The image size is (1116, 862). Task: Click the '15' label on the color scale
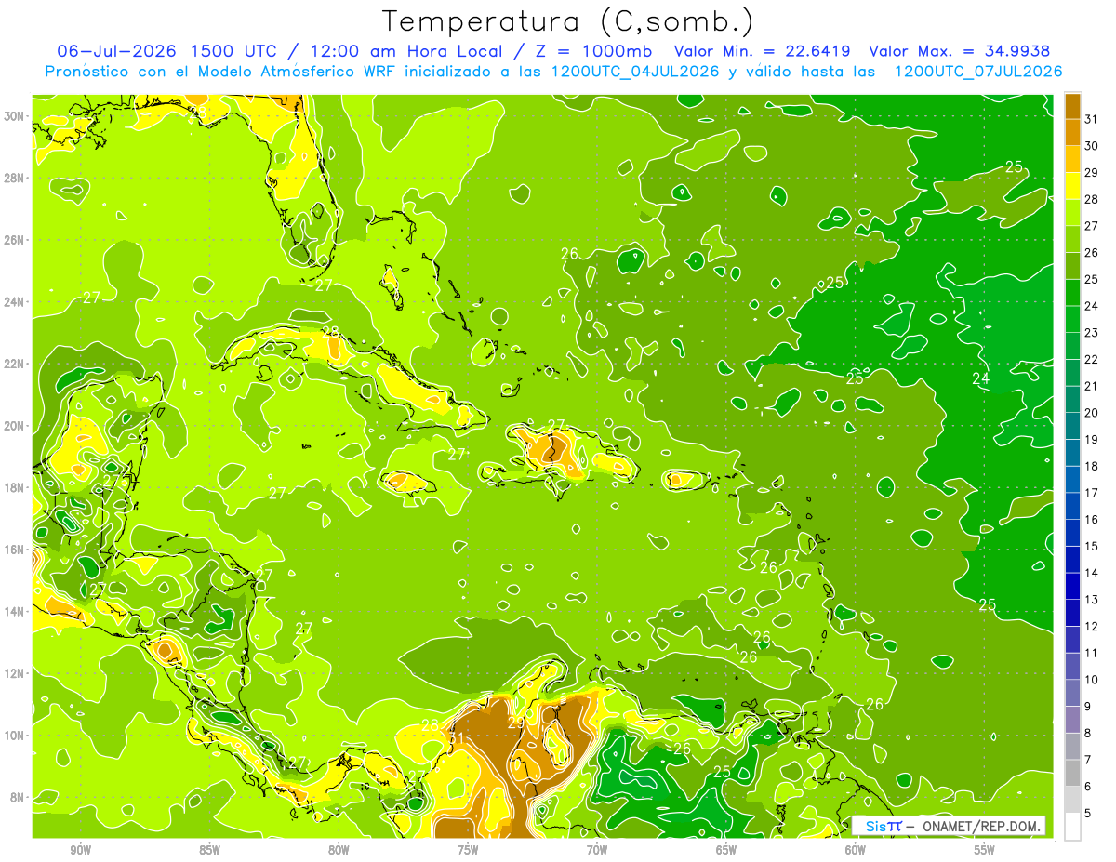pyautogui.click(x=1092, y=546)
